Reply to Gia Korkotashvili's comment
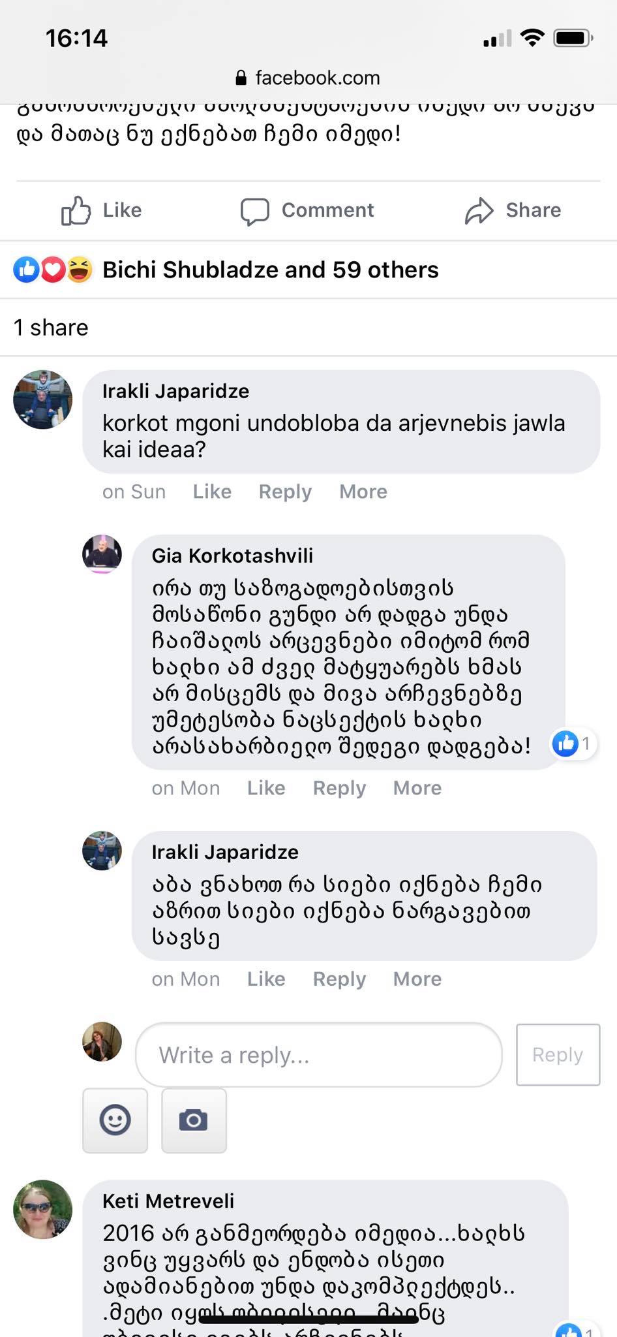Screen dimensions: 617x1337 coord(339,788)
